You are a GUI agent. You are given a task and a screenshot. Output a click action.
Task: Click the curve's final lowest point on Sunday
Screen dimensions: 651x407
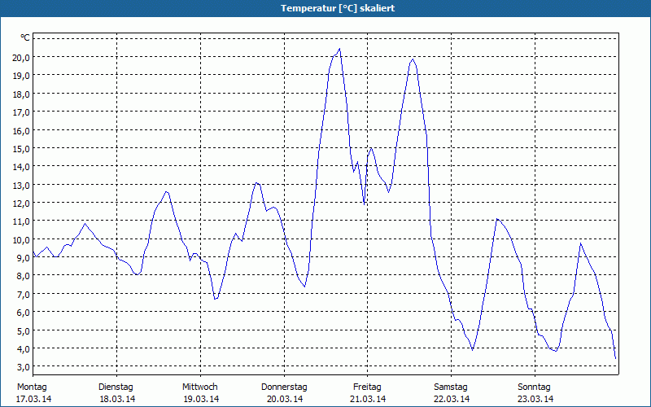[615, 358]
